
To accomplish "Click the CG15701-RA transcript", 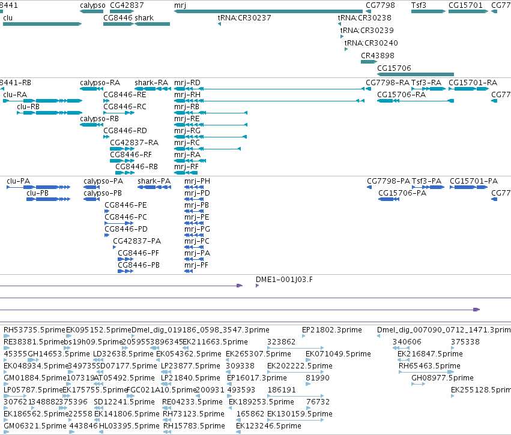I will pos(468,89).
